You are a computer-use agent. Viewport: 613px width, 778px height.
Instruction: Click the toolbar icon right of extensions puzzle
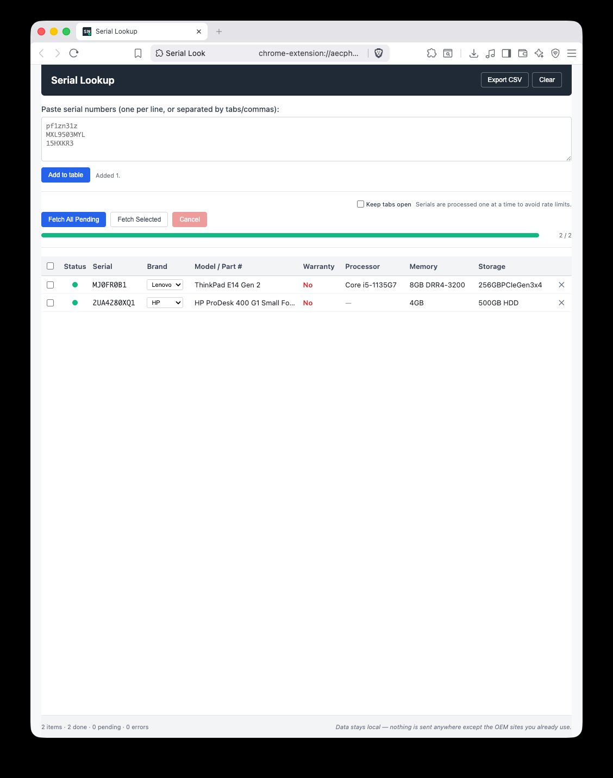pos(448,53)
